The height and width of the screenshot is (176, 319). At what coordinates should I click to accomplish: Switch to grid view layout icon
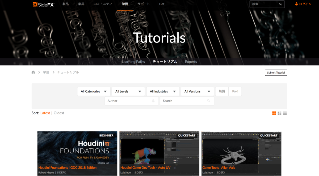[274, 113]
